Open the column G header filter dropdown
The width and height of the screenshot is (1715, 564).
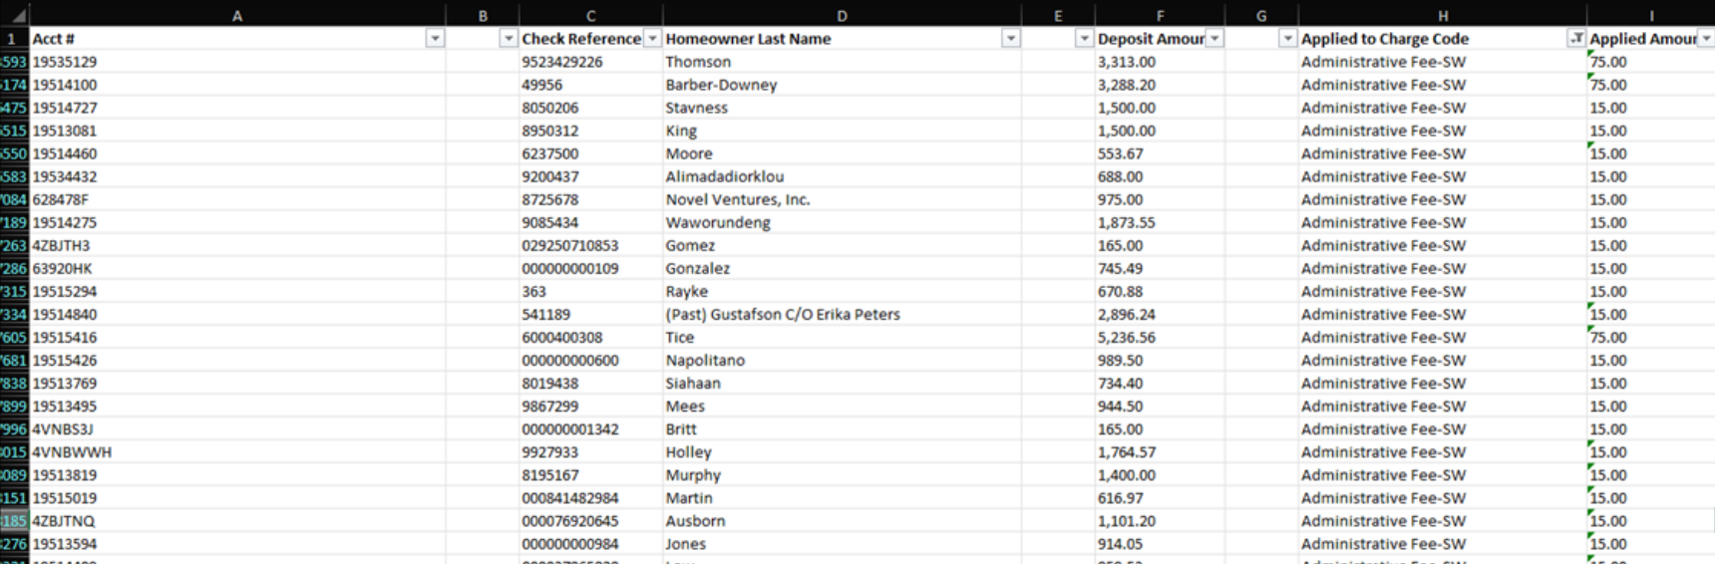click(x=1287, y=39)
